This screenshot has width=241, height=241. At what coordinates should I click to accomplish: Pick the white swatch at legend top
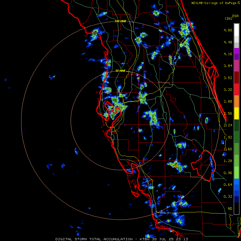point(236,30)
